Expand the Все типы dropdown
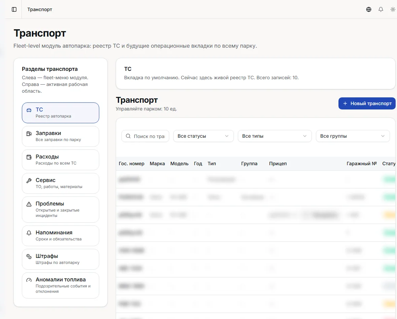 (275, 136)
